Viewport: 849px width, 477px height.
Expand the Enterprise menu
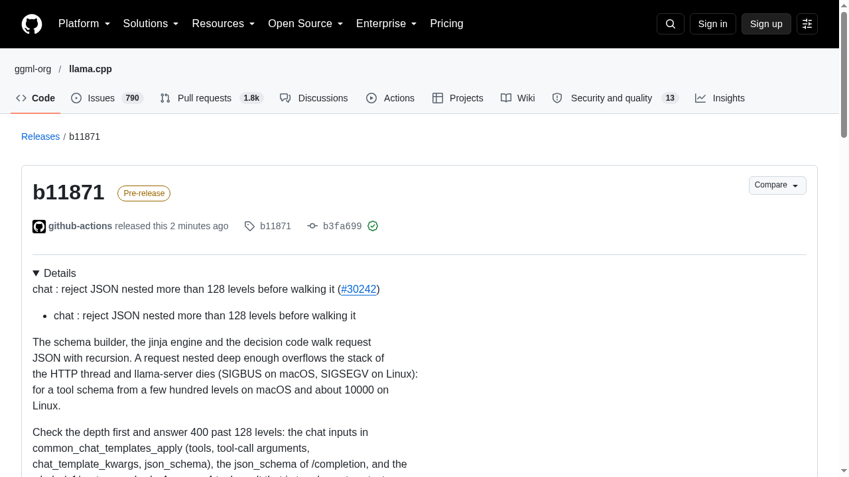pos(387,24)
